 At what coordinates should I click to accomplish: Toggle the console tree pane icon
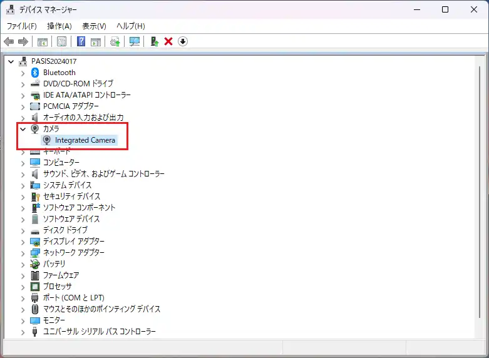(x=43, y=41)
